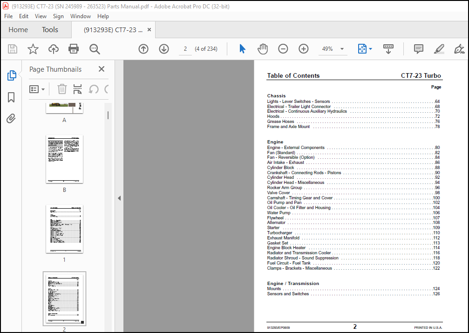Select the CT7-23 document tab
This screenshot has width=469, height=333.
point(113,30)
